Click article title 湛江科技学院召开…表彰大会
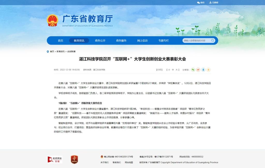Viewport: 265px width, 168px height. click(132, 59)
